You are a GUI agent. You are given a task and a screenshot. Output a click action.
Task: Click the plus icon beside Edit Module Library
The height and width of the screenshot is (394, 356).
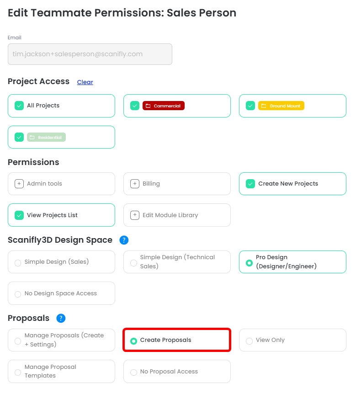[135, 215]
